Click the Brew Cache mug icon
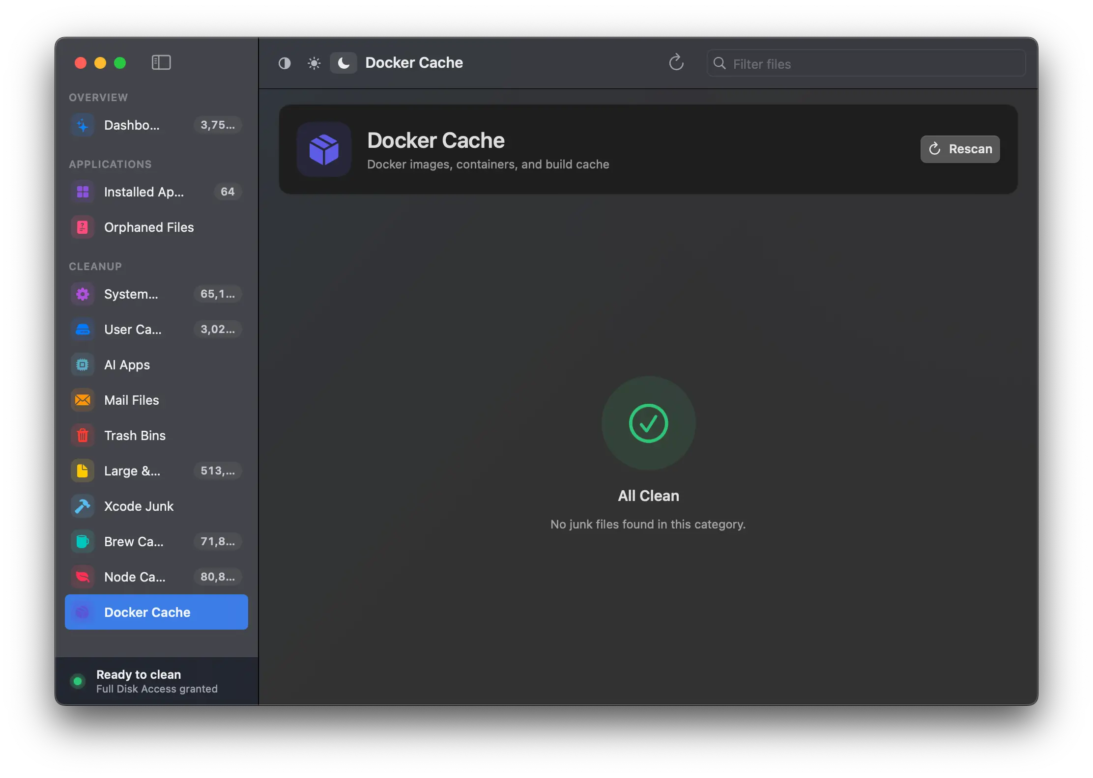This screenshot has height=778, width=1093. point(83,542)
